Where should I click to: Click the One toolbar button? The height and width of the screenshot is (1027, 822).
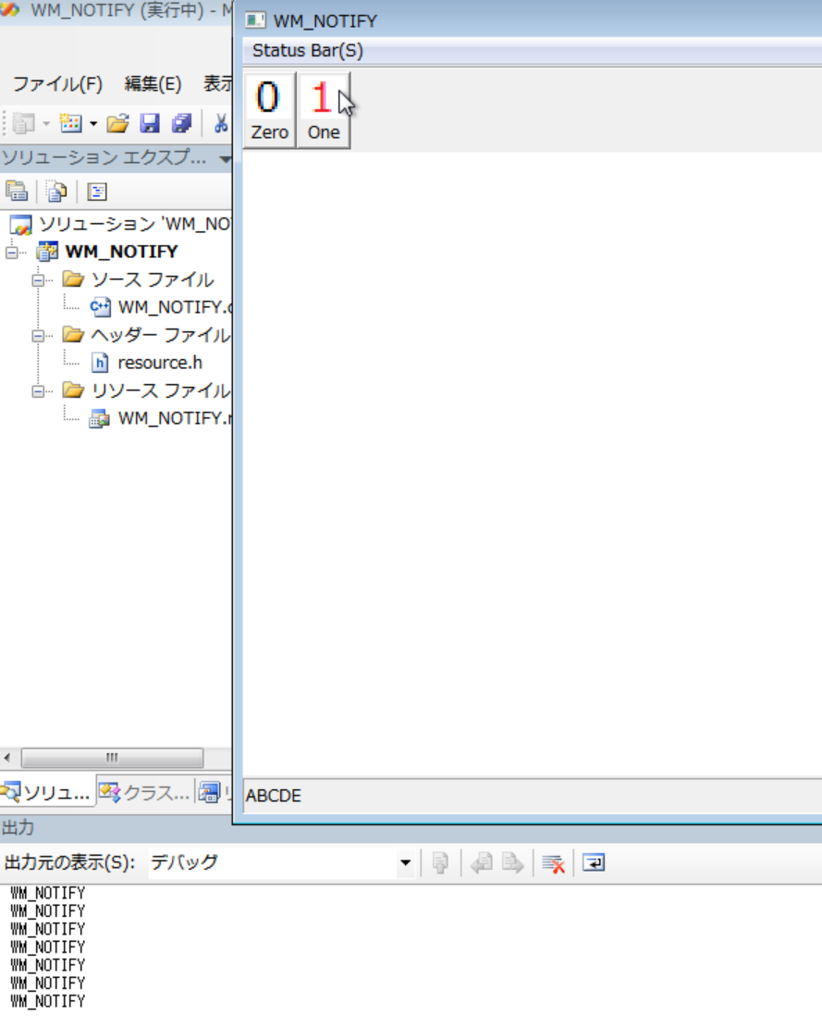coord(324,110)
